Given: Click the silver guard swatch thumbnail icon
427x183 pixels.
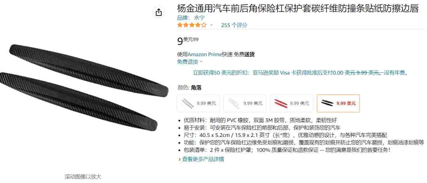Looking at the screenshot, I should 188,103.
